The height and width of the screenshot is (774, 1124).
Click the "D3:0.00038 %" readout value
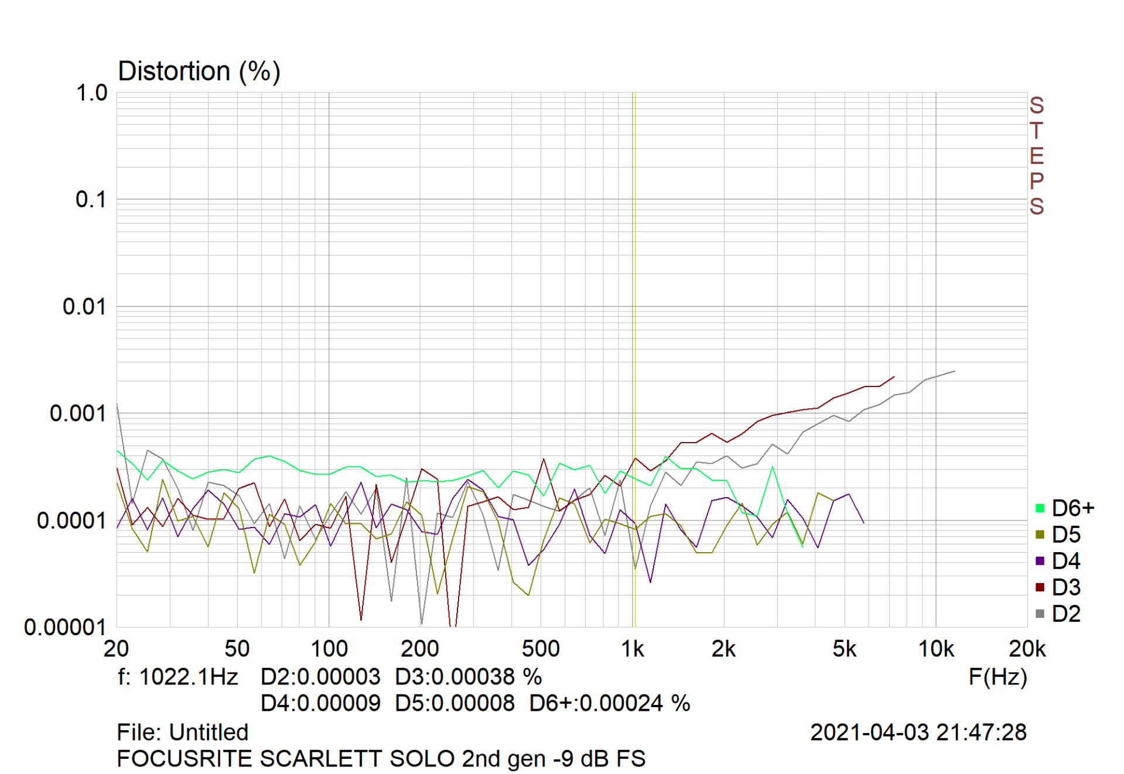(x=469, y=677)
